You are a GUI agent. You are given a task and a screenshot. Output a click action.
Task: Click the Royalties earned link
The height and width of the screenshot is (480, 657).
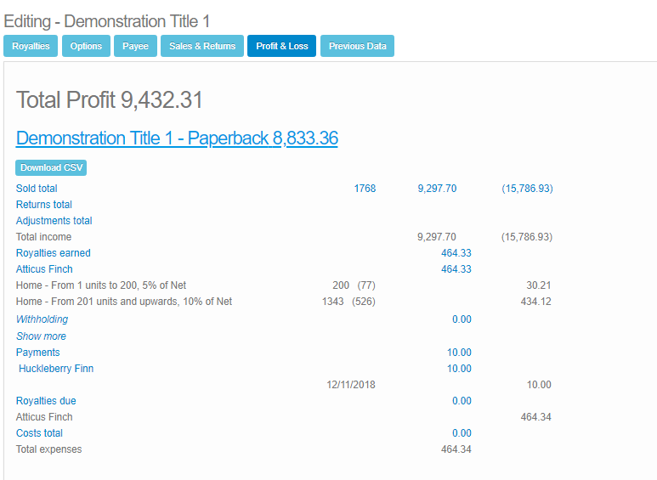[x=53, y=253]
